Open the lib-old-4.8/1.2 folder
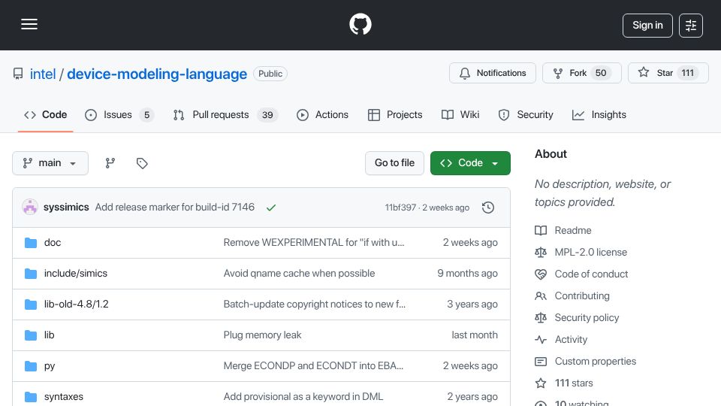The image size is (721, 406). pos(77,304)
